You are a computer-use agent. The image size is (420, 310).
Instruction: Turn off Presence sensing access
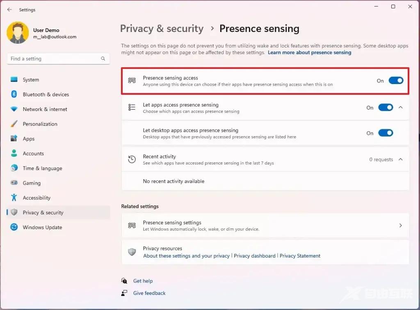[x=395, y=81]
